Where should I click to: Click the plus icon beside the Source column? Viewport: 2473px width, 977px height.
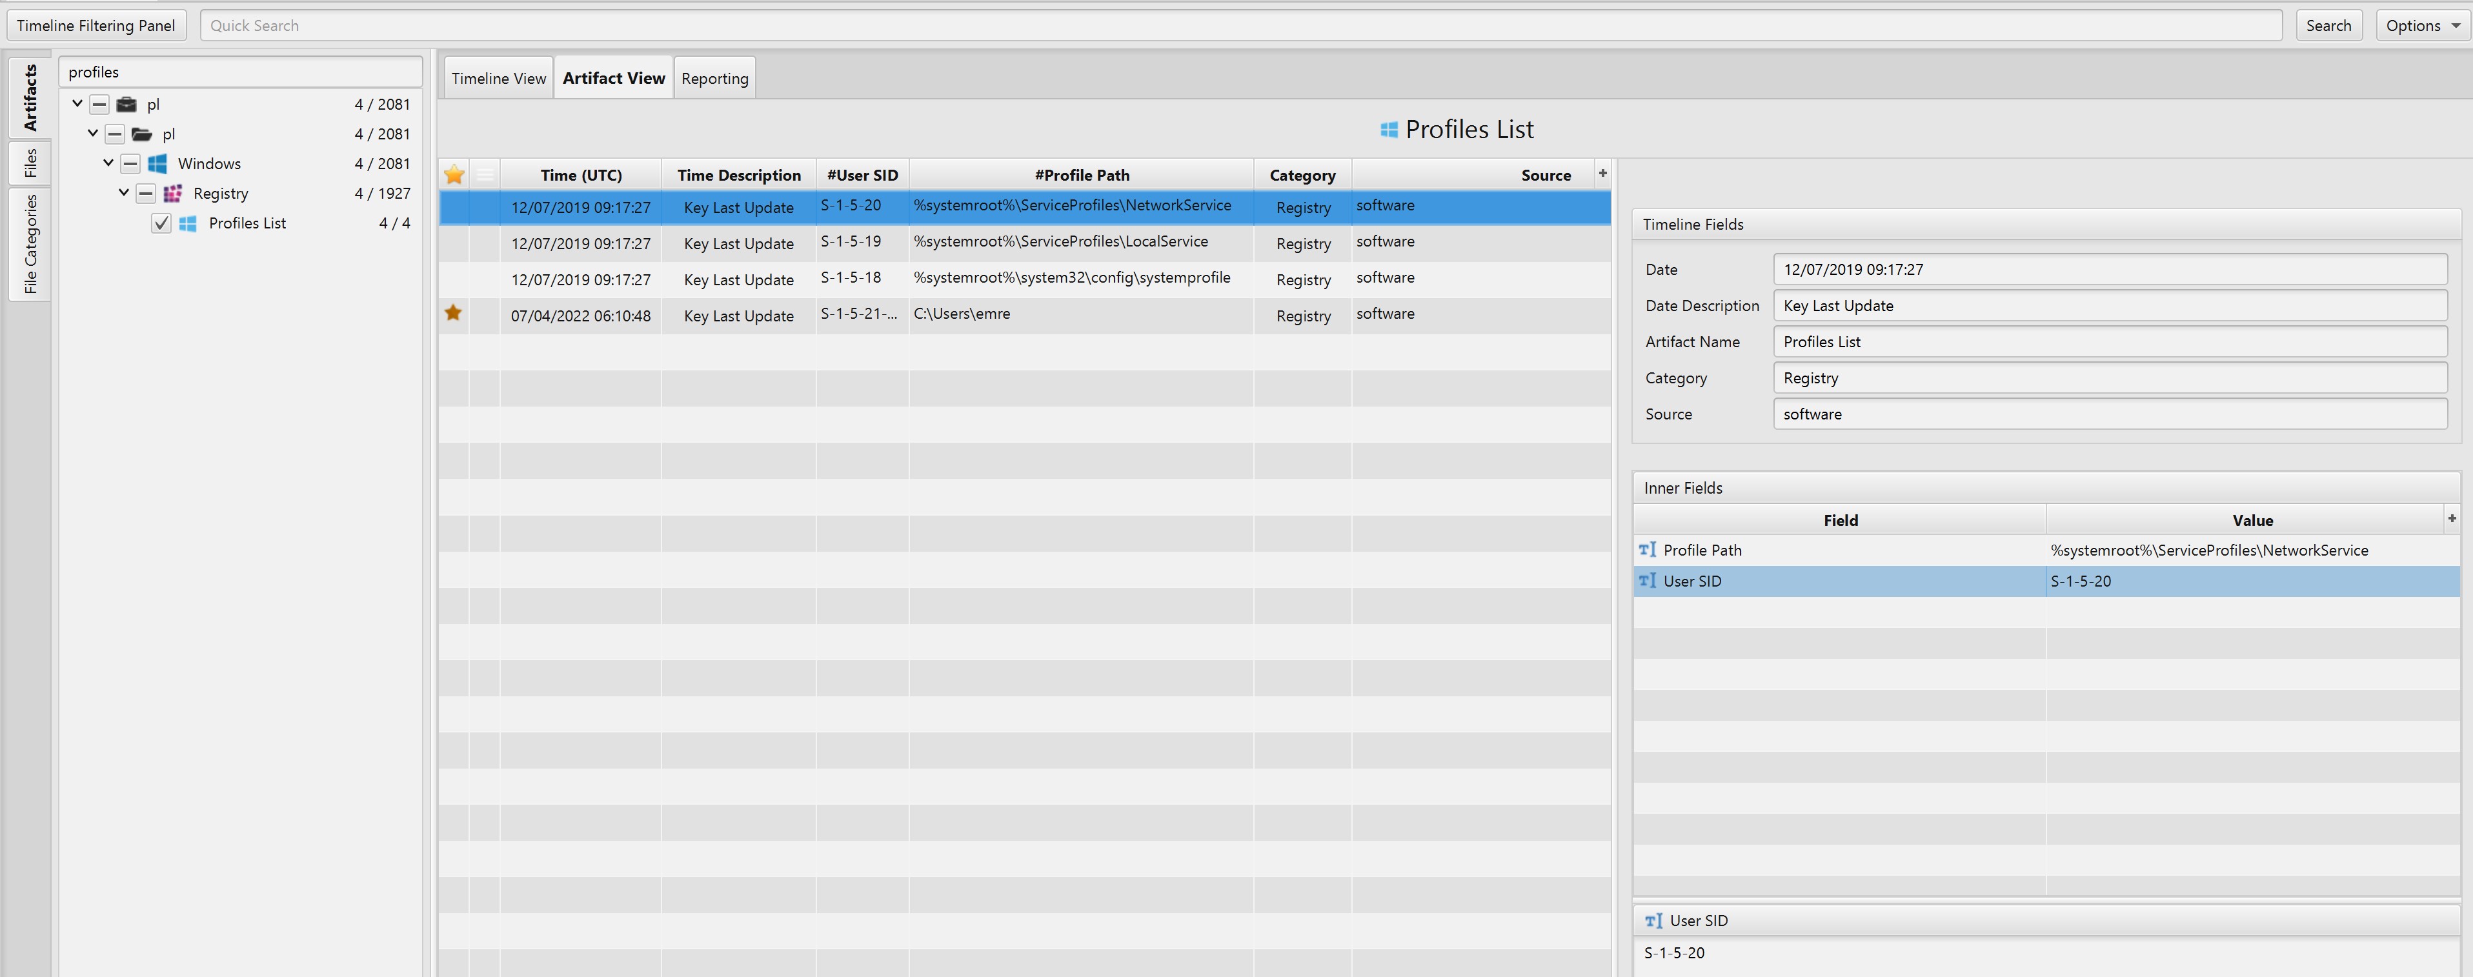pos(1601,173)
